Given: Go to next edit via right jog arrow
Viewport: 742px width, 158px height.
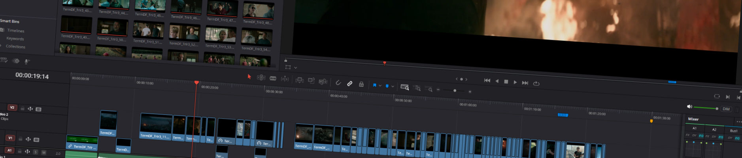Looking at the screenshot, I should tap(466, 79).
